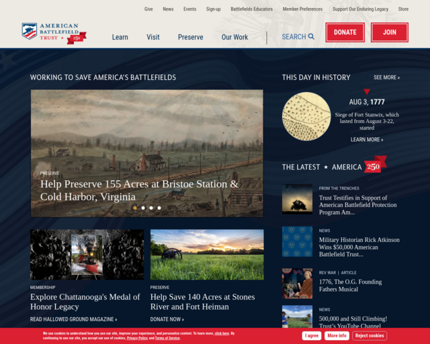Click the SEARCH text in header
Viewport: 430px width, 344px height.
(x=294, y=37)
